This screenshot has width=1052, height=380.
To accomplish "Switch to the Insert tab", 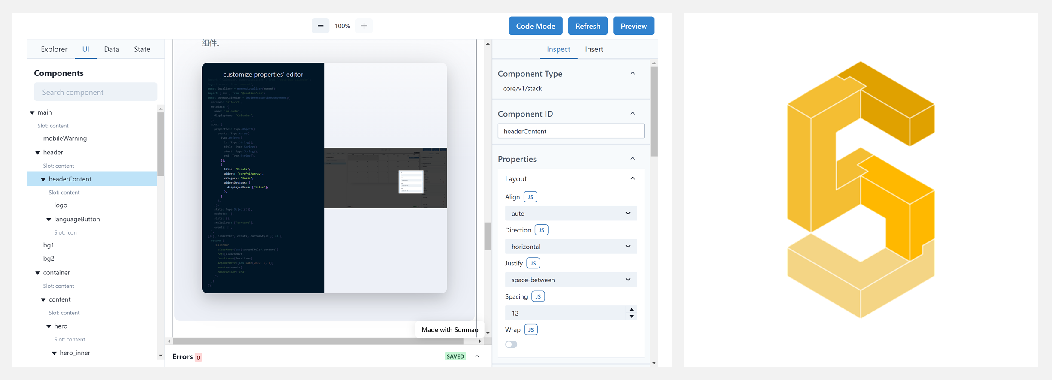I will (594, 49).
